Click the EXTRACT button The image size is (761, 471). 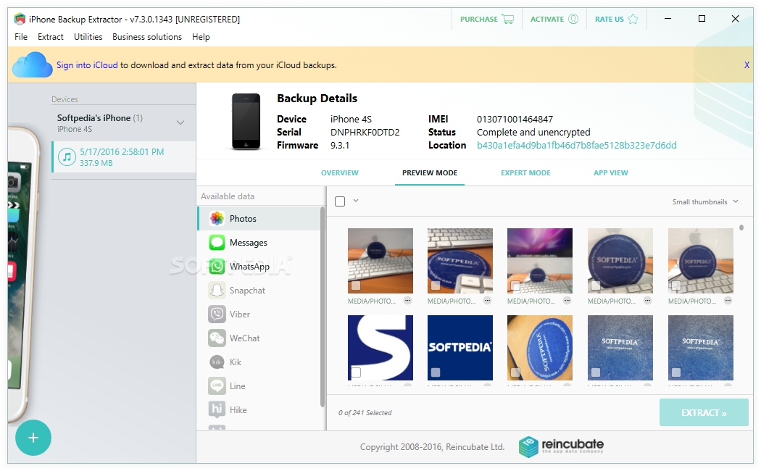click(x=704, y=413)
